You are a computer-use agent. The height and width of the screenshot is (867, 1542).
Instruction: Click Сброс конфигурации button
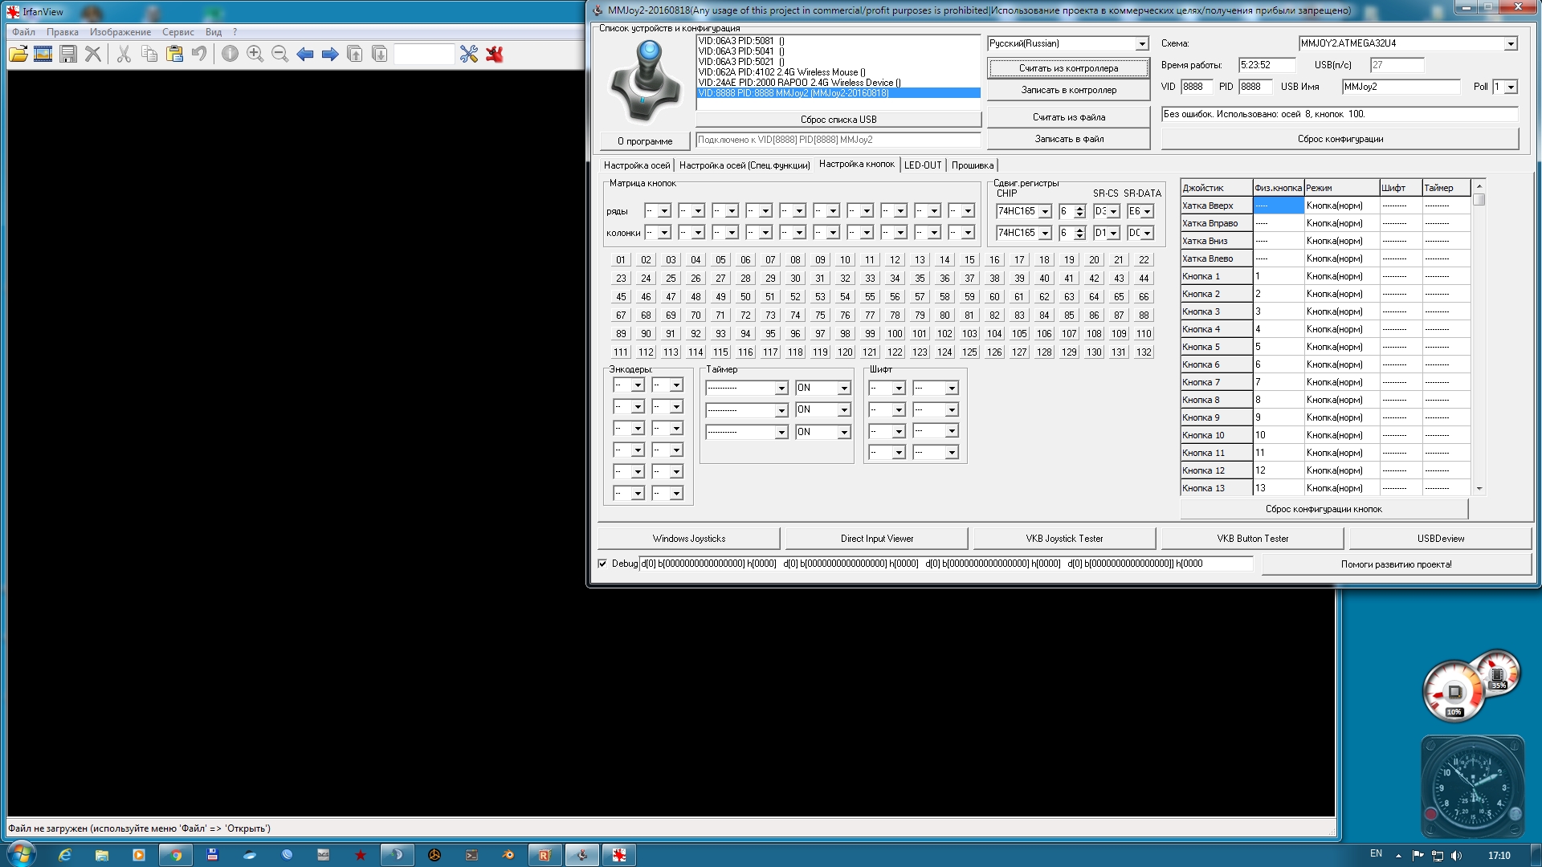1340,139
